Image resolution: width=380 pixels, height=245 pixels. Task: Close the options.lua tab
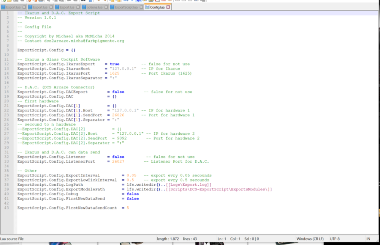(x=106, y=7)
